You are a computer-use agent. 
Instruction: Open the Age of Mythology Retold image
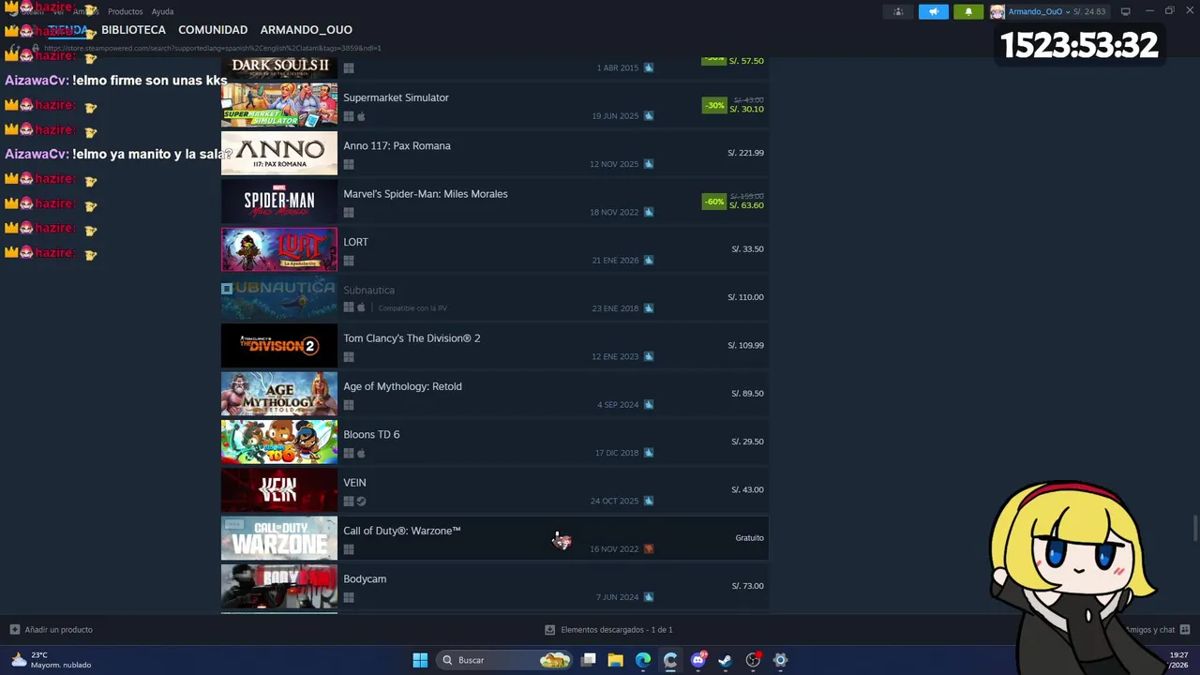tap(279, 394)
